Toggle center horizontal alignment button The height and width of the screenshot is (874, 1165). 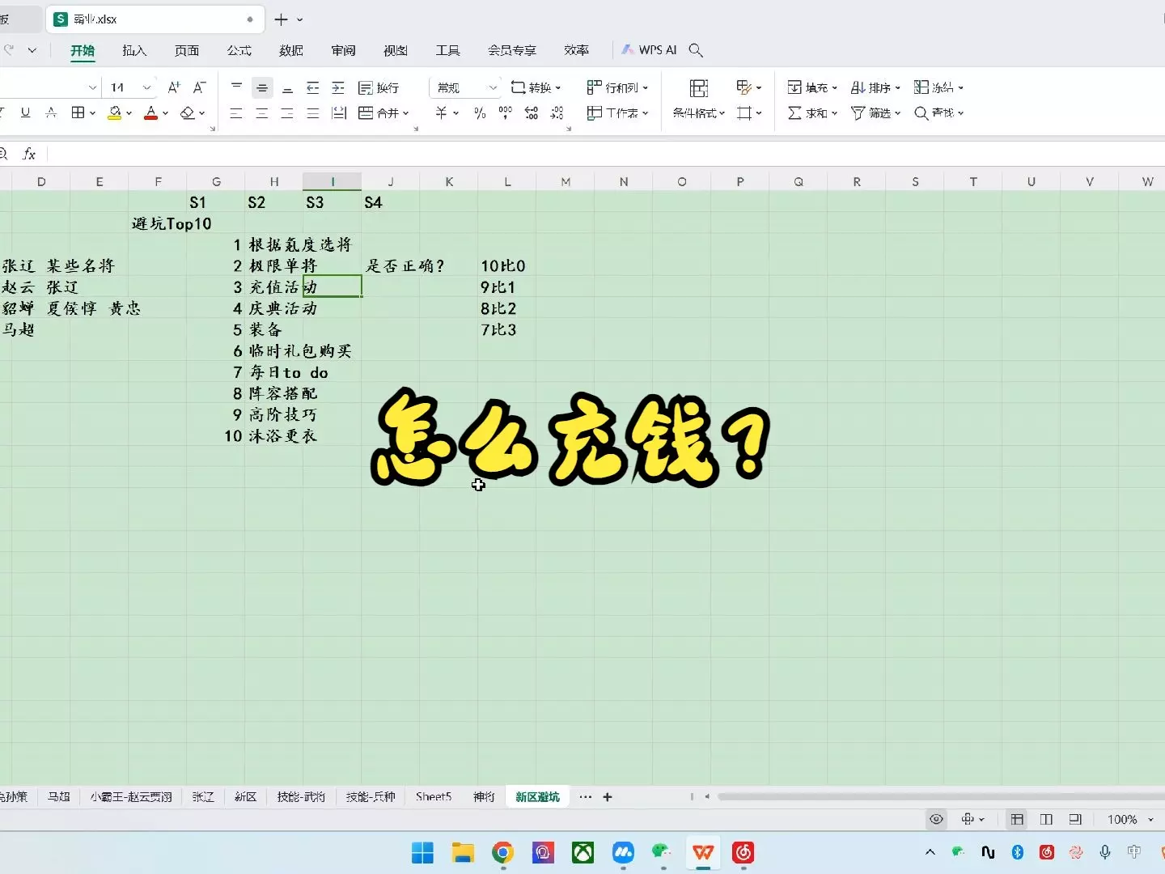tap(261, 113)
